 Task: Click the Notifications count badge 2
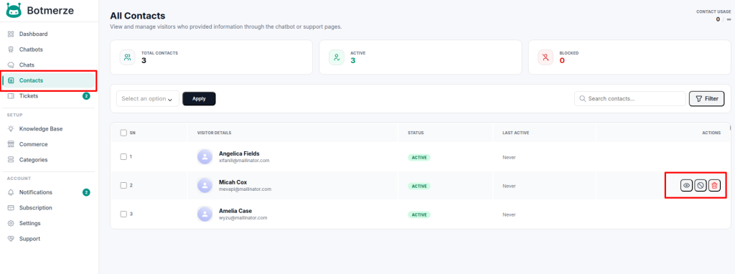coord(86,192)
